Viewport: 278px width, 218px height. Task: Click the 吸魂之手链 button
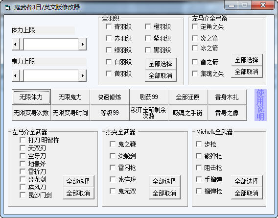pos(188,113)
